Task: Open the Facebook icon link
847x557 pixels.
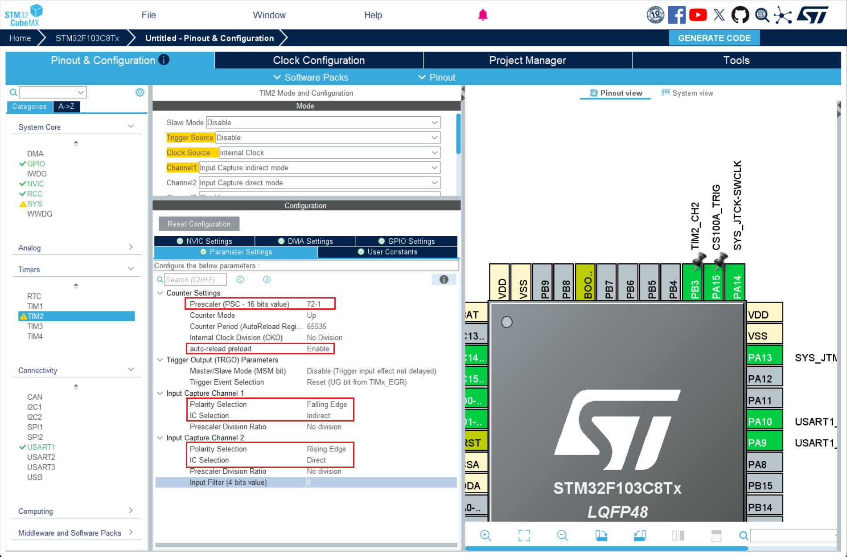Action: point(676,15)
